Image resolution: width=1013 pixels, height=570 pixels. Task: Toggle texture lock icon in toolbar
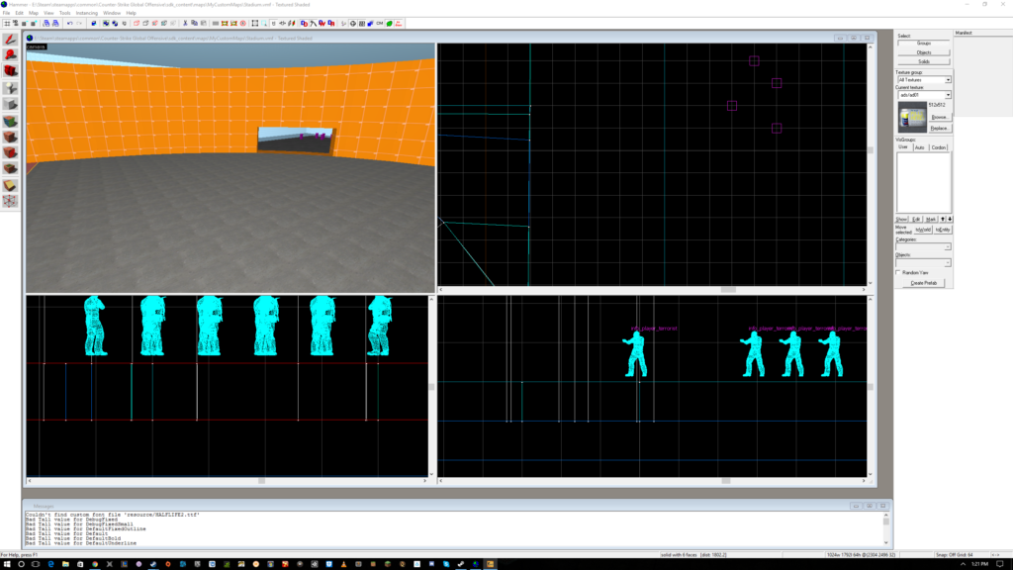coord(273,24)
